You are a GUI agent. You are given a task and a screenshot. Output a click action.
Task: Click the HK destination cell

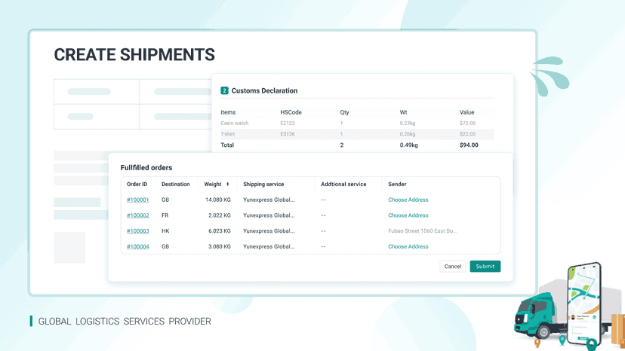pos(165,230)
